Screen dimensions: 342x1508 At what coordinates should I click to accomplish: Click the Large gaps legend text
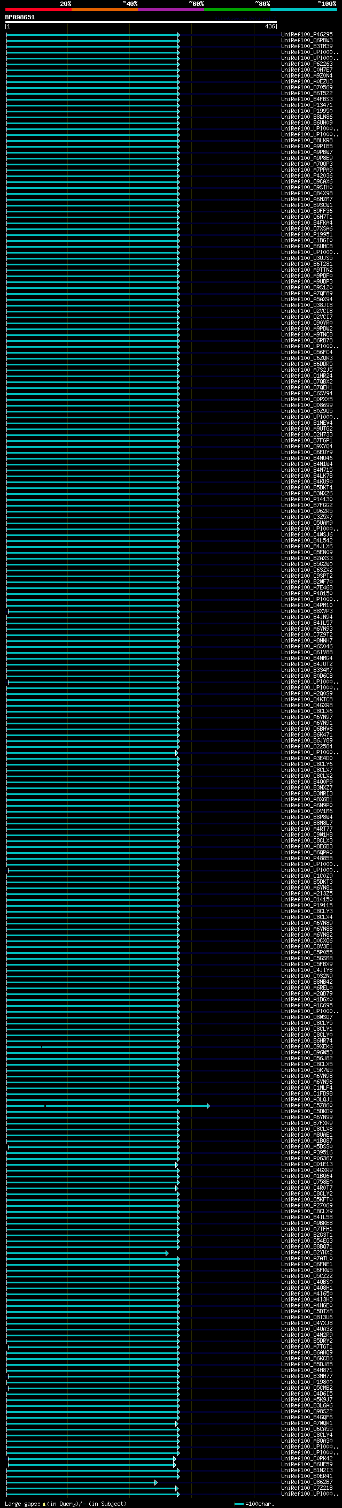[66, 1503]
